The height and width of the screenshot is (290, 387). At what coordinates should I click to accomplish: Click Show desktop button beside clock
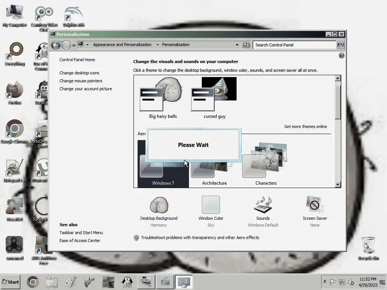click(383, 282)
